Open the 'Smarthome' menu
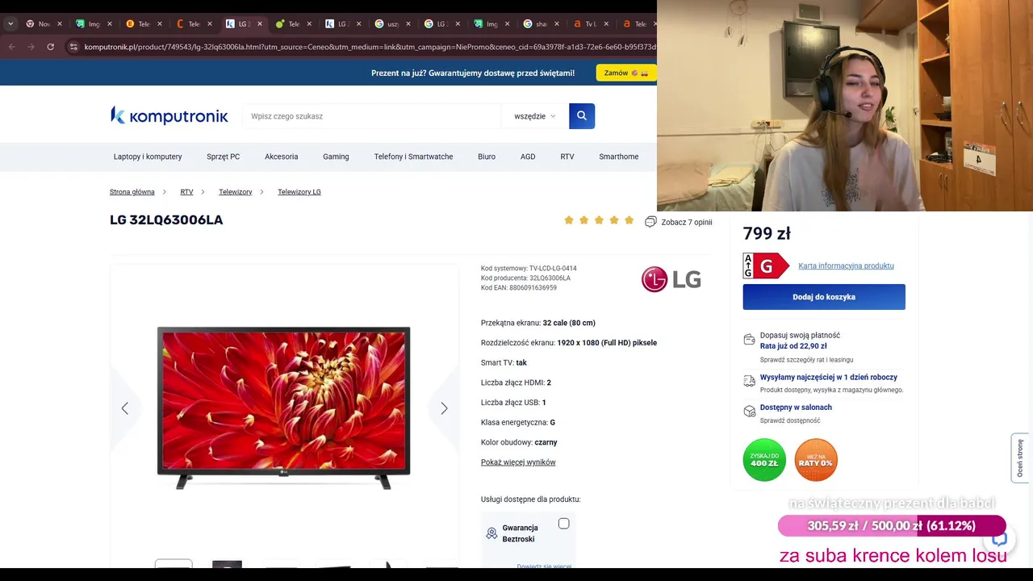 point(619,157)
